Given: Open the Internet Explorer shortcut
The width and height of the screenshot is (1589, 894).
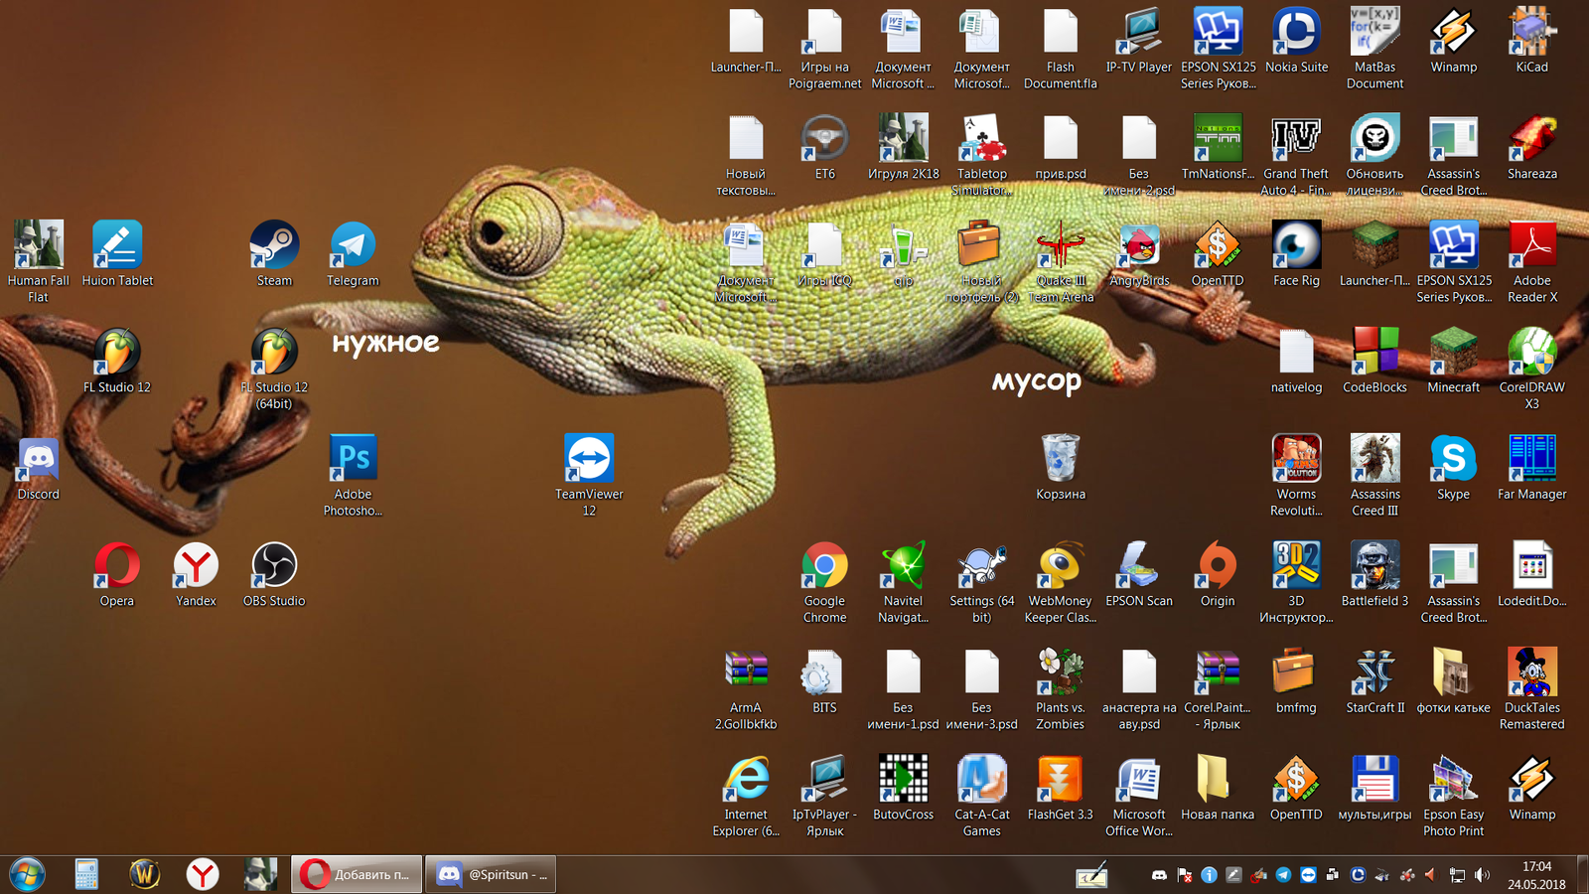Looking at the screenshot, I should pos(746,796).
